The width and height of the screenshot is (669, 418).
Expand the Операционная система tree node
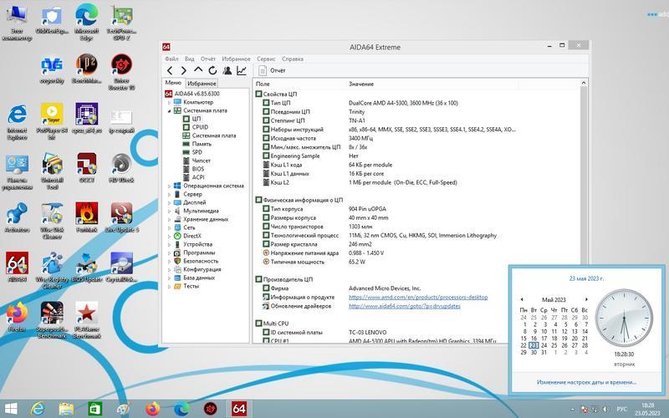point(169,186)
